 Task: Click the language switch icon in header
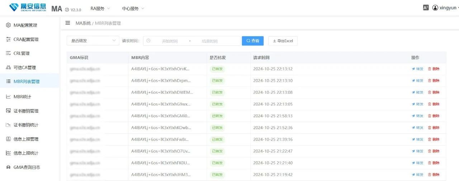click(426, 8)
